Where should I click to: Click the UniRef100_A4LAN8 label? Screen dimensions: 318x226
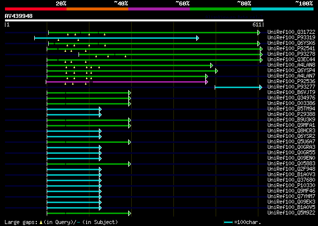(291, 65)
